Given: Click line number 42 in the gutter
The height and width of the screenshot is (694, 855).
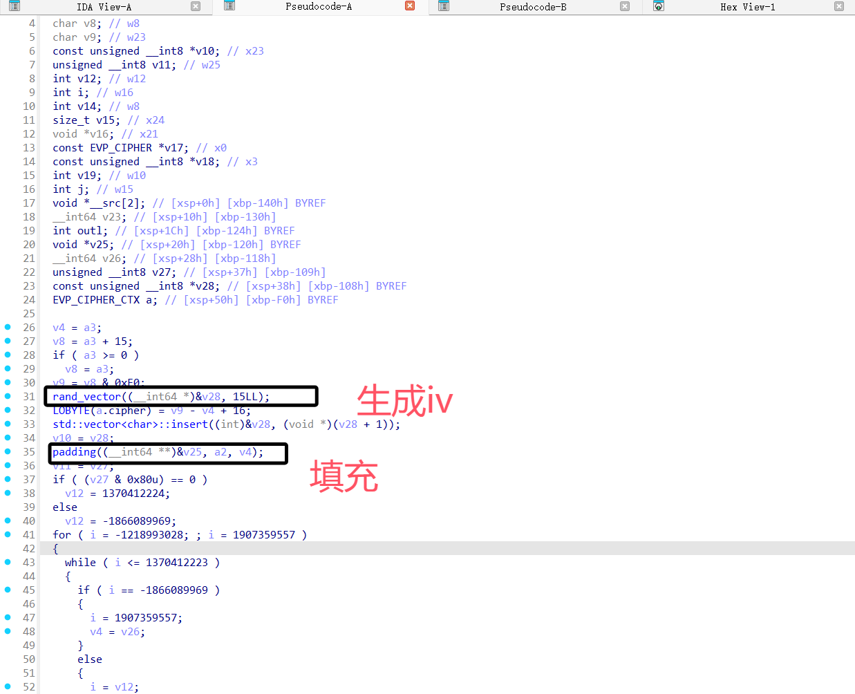Looking at the screenshot, I should [28, 549].
